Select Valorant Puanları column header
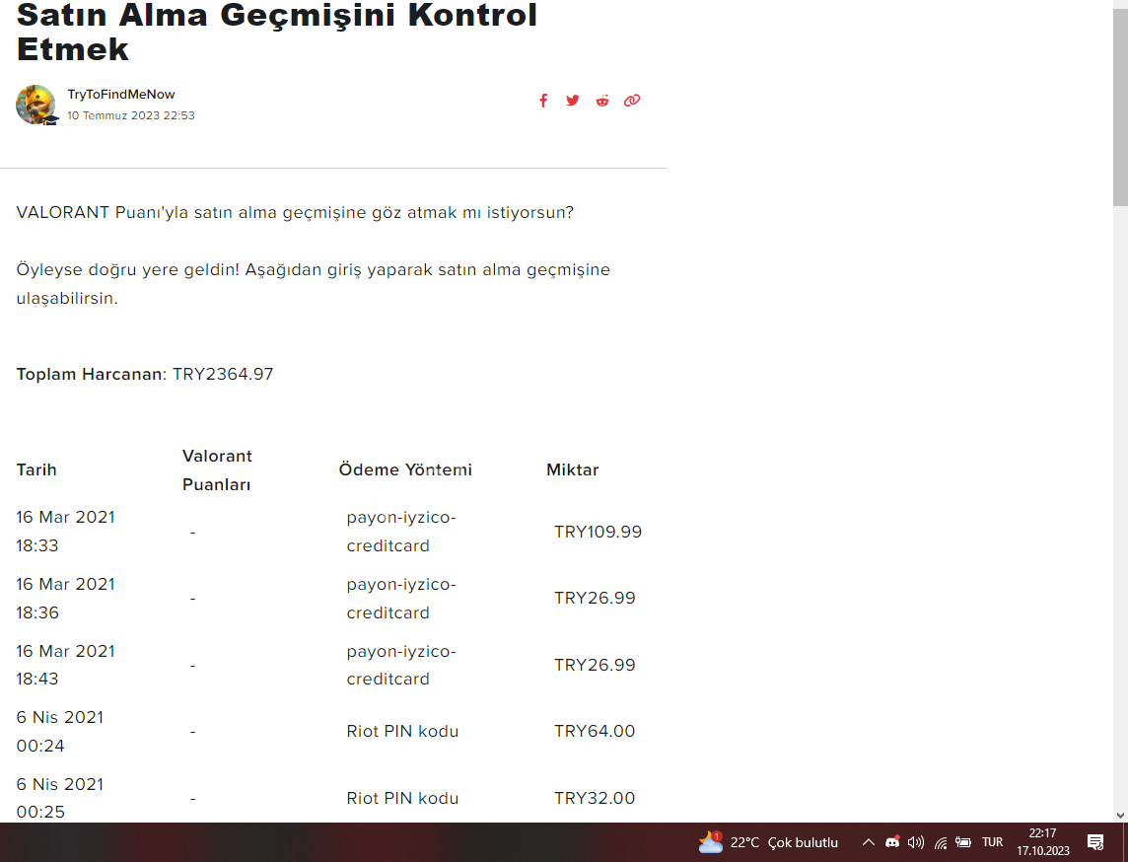This screenshot has width=1128, height=862. [217, 469]
